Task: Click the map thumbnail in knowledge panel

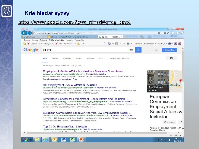Action: (176, 81)
